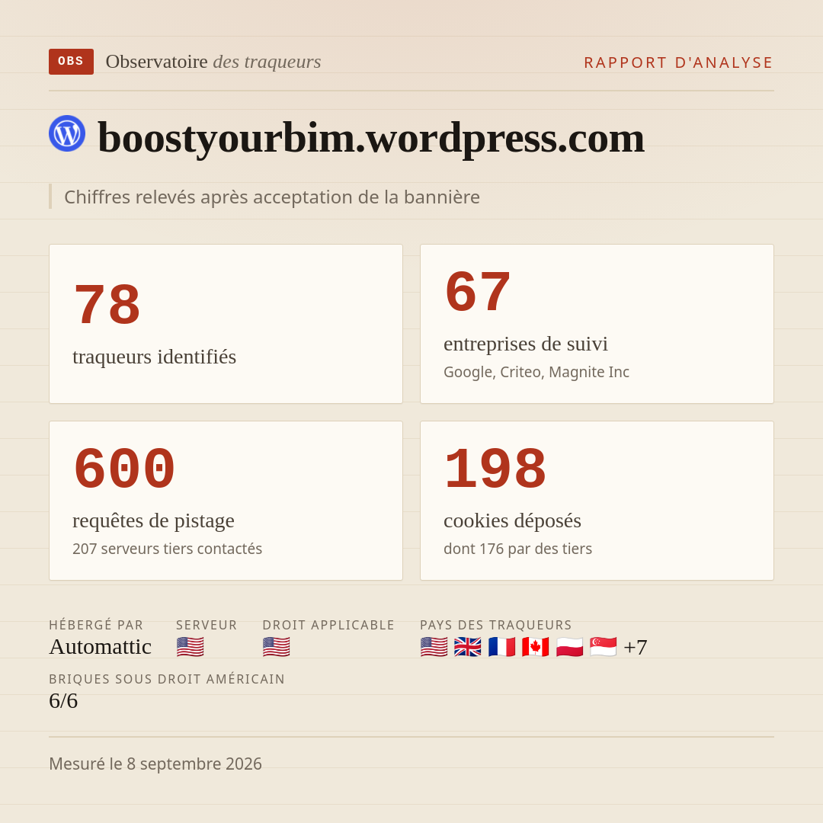Click the Canadian flag
This screenshot has width=823, height=823.
(536, 647)
